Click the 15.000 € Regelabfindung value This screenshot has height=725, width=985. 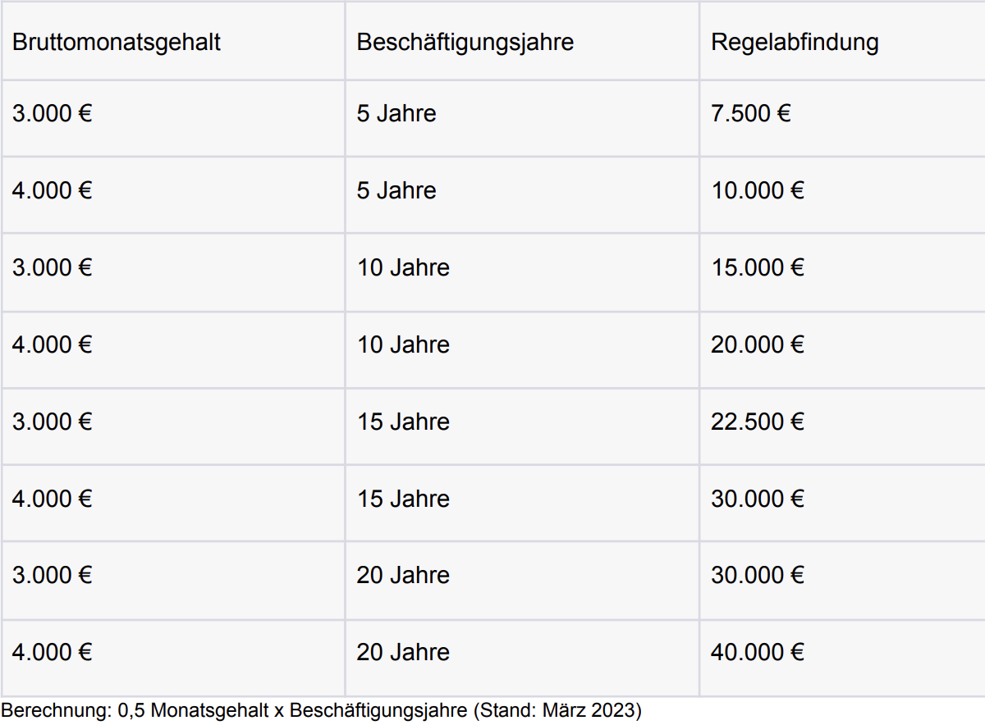[757, 267]
